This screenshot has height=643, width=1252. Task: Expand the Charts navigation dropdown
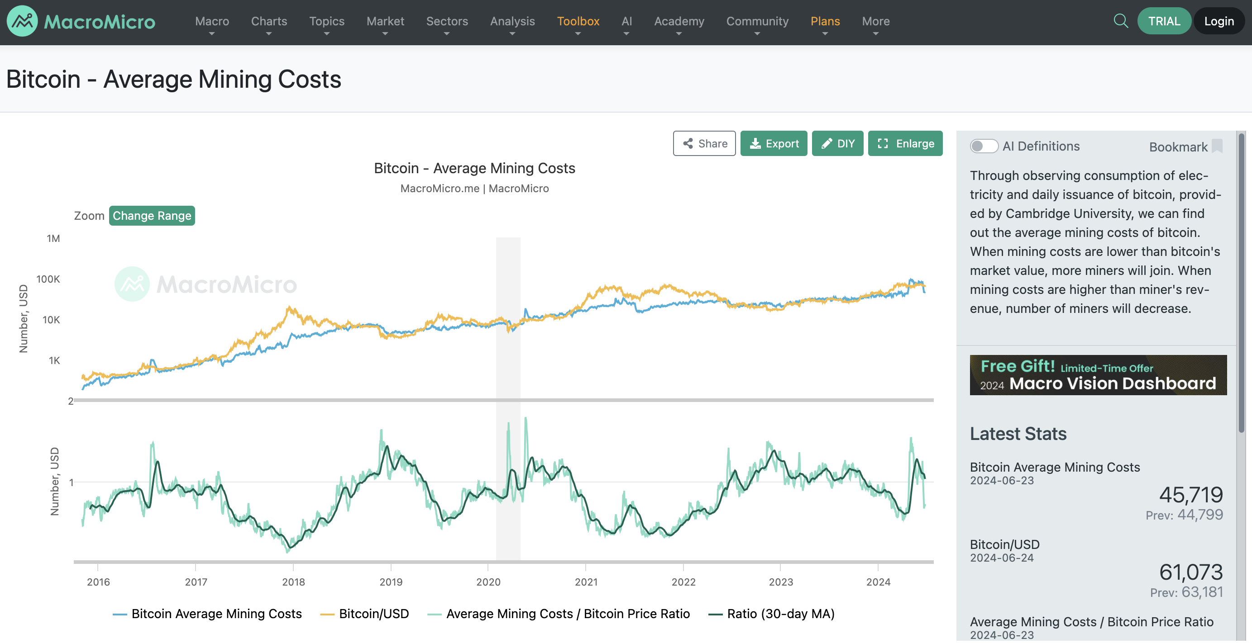click(269, 22)
